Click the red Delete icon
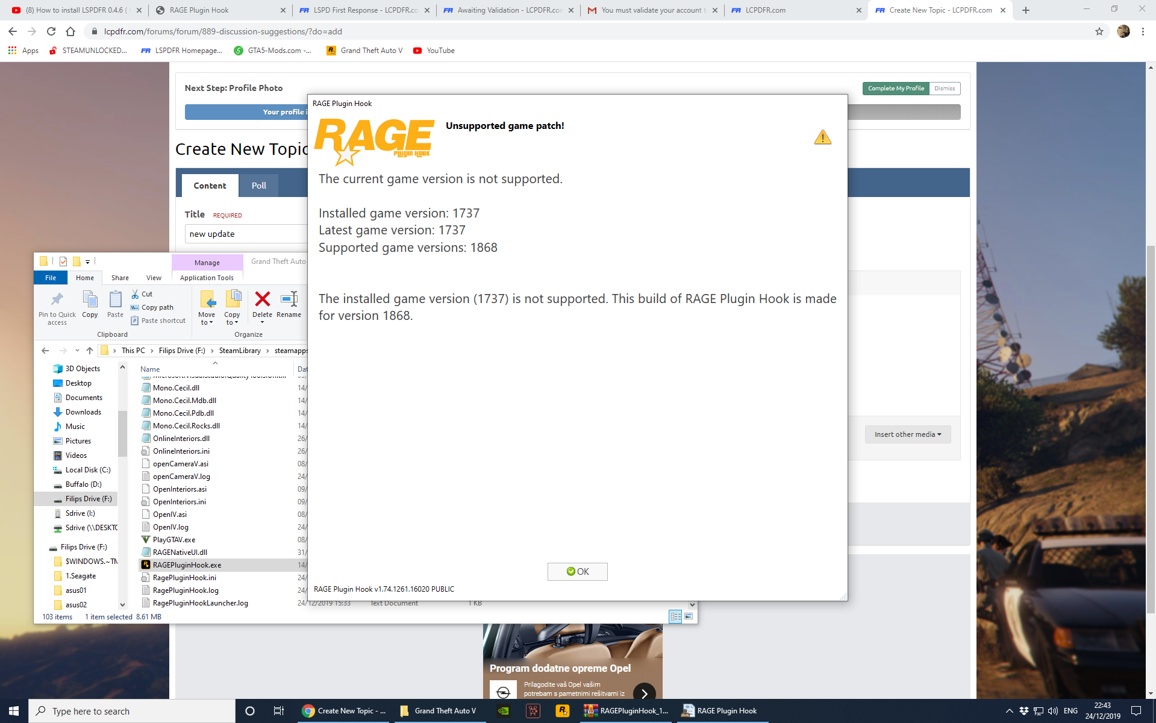The width and height of the screenshot is (1156, 723). tap(262, 299)
